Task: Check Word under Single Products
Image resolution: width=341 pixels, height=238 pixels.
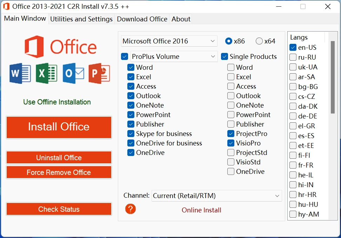Action: (x=231, y=67)
